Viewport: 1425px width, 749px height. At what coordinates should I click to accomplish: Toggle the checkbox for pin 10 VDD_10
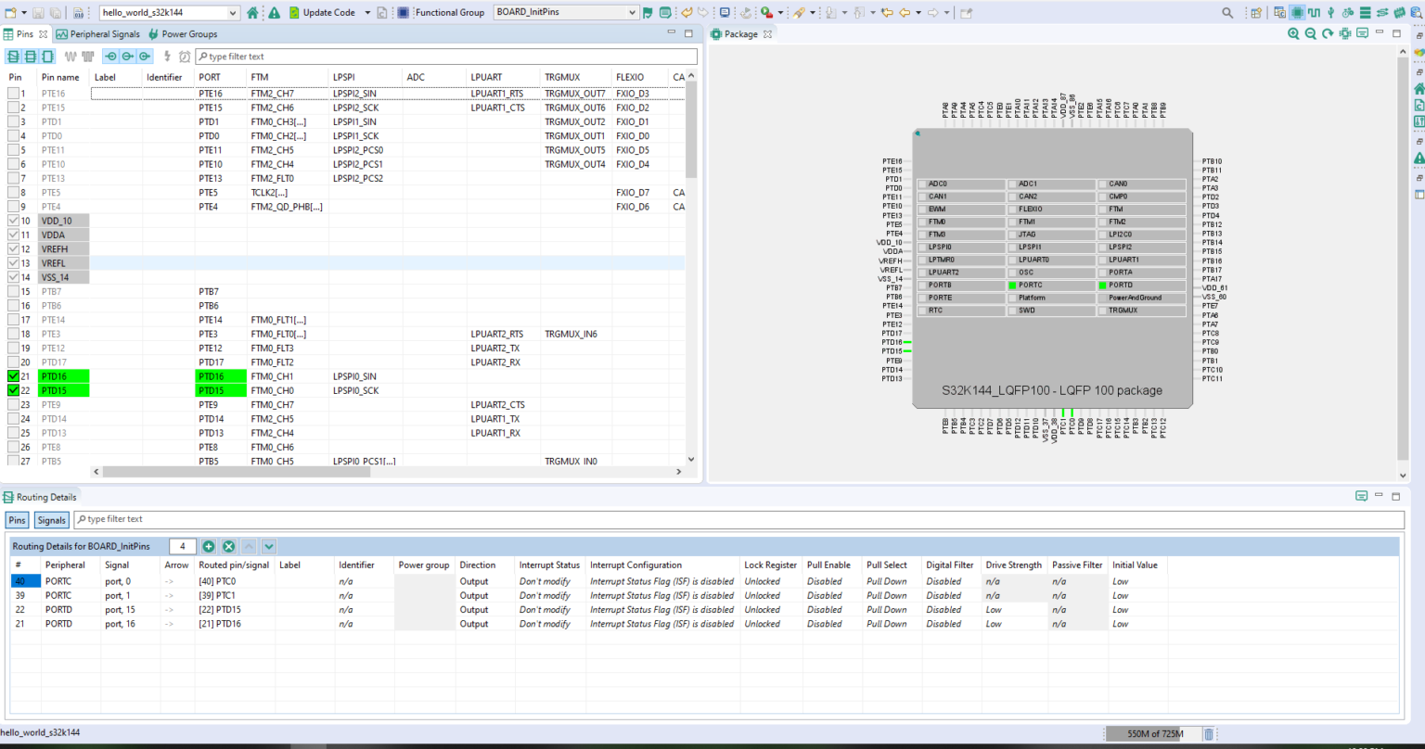[x=13, y=221]
